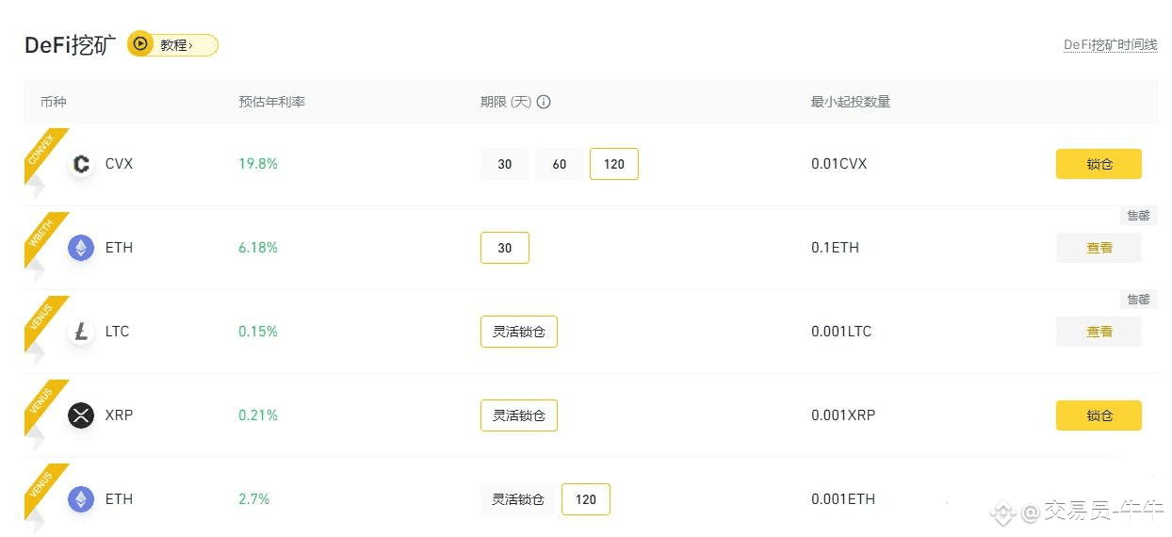Click the CVX coin logo

(81, 164)
